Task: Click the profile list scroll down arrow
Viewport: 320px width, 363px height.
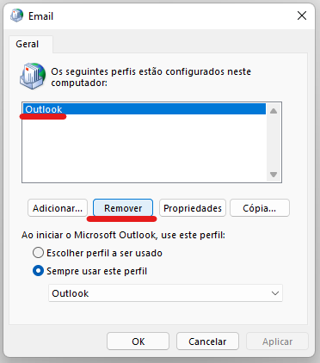Action: click(x=274, y=175)
